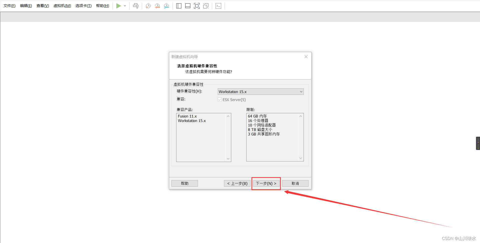
Task: Click down arrow of 限制 list scrollbar
Action: [301, 158]
